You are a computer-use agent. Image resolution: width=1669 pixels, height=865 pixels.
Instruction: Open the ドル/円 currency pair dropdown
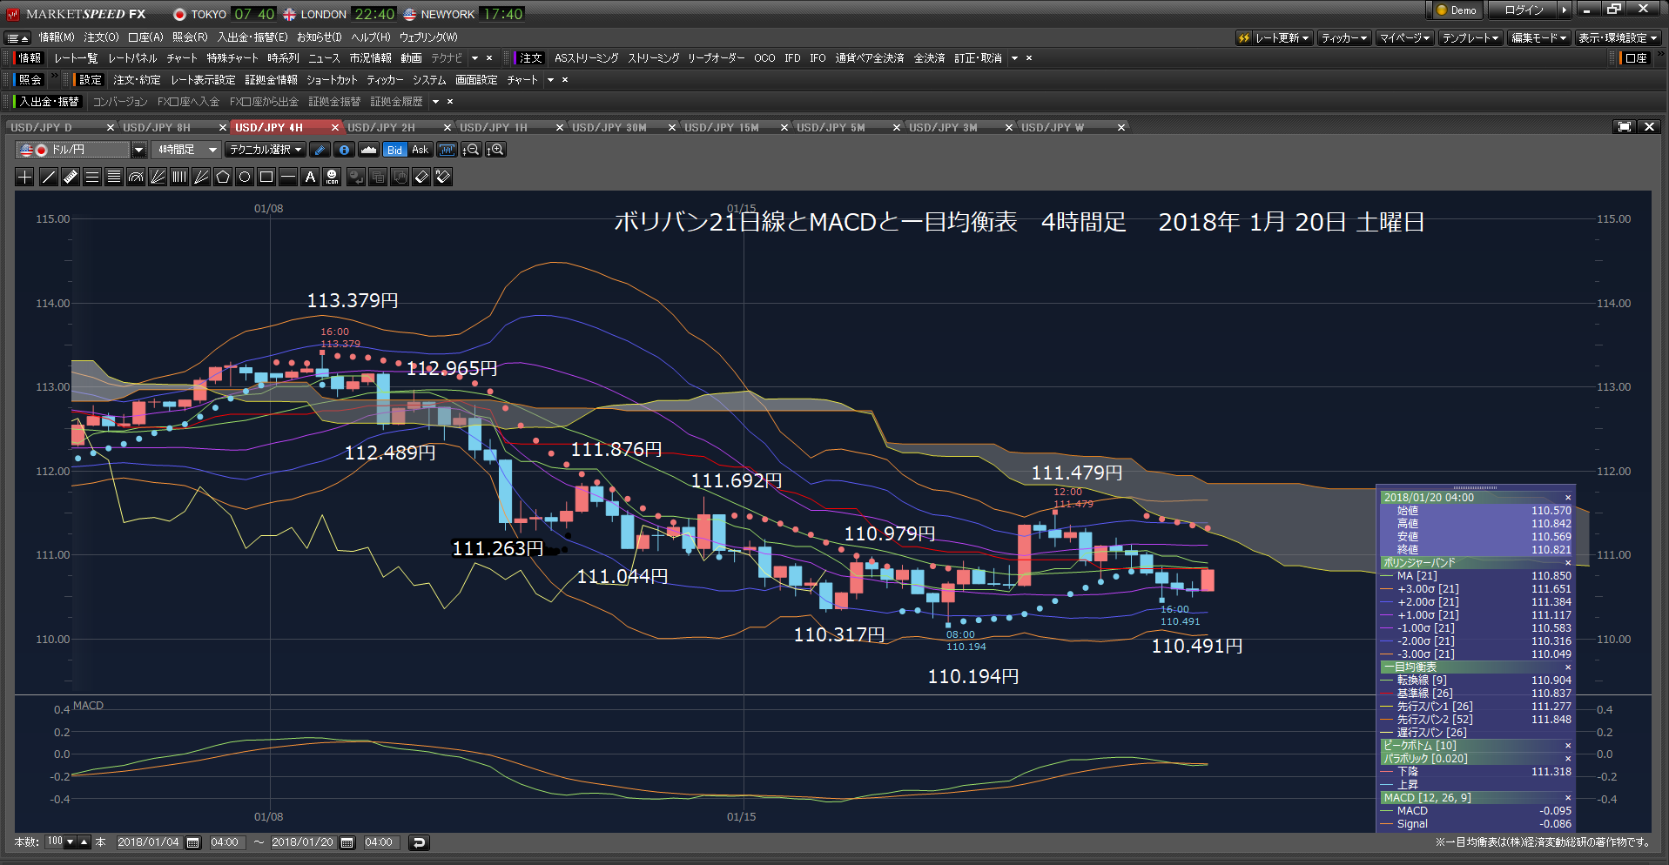coord(138,150)
